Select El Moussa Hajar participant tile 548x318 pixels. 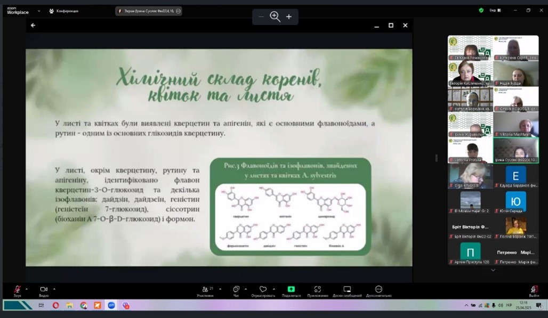(470, 201)
